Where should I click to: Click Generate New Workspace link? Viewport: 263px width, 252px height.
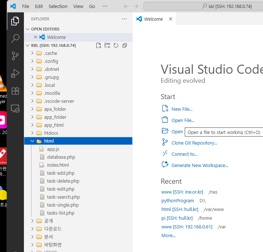[x=200, y=165]
